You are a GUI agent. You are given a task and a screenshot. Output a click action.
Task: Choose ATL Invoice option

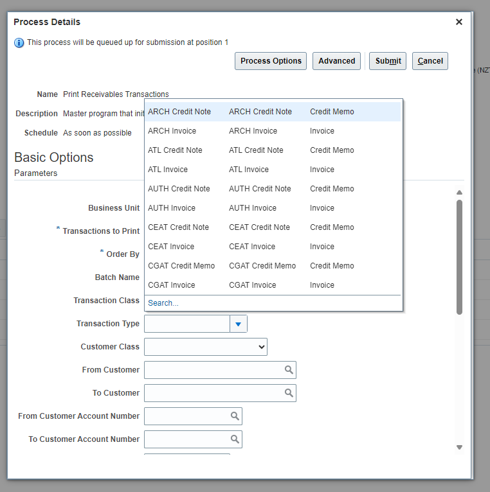point(273,170)
